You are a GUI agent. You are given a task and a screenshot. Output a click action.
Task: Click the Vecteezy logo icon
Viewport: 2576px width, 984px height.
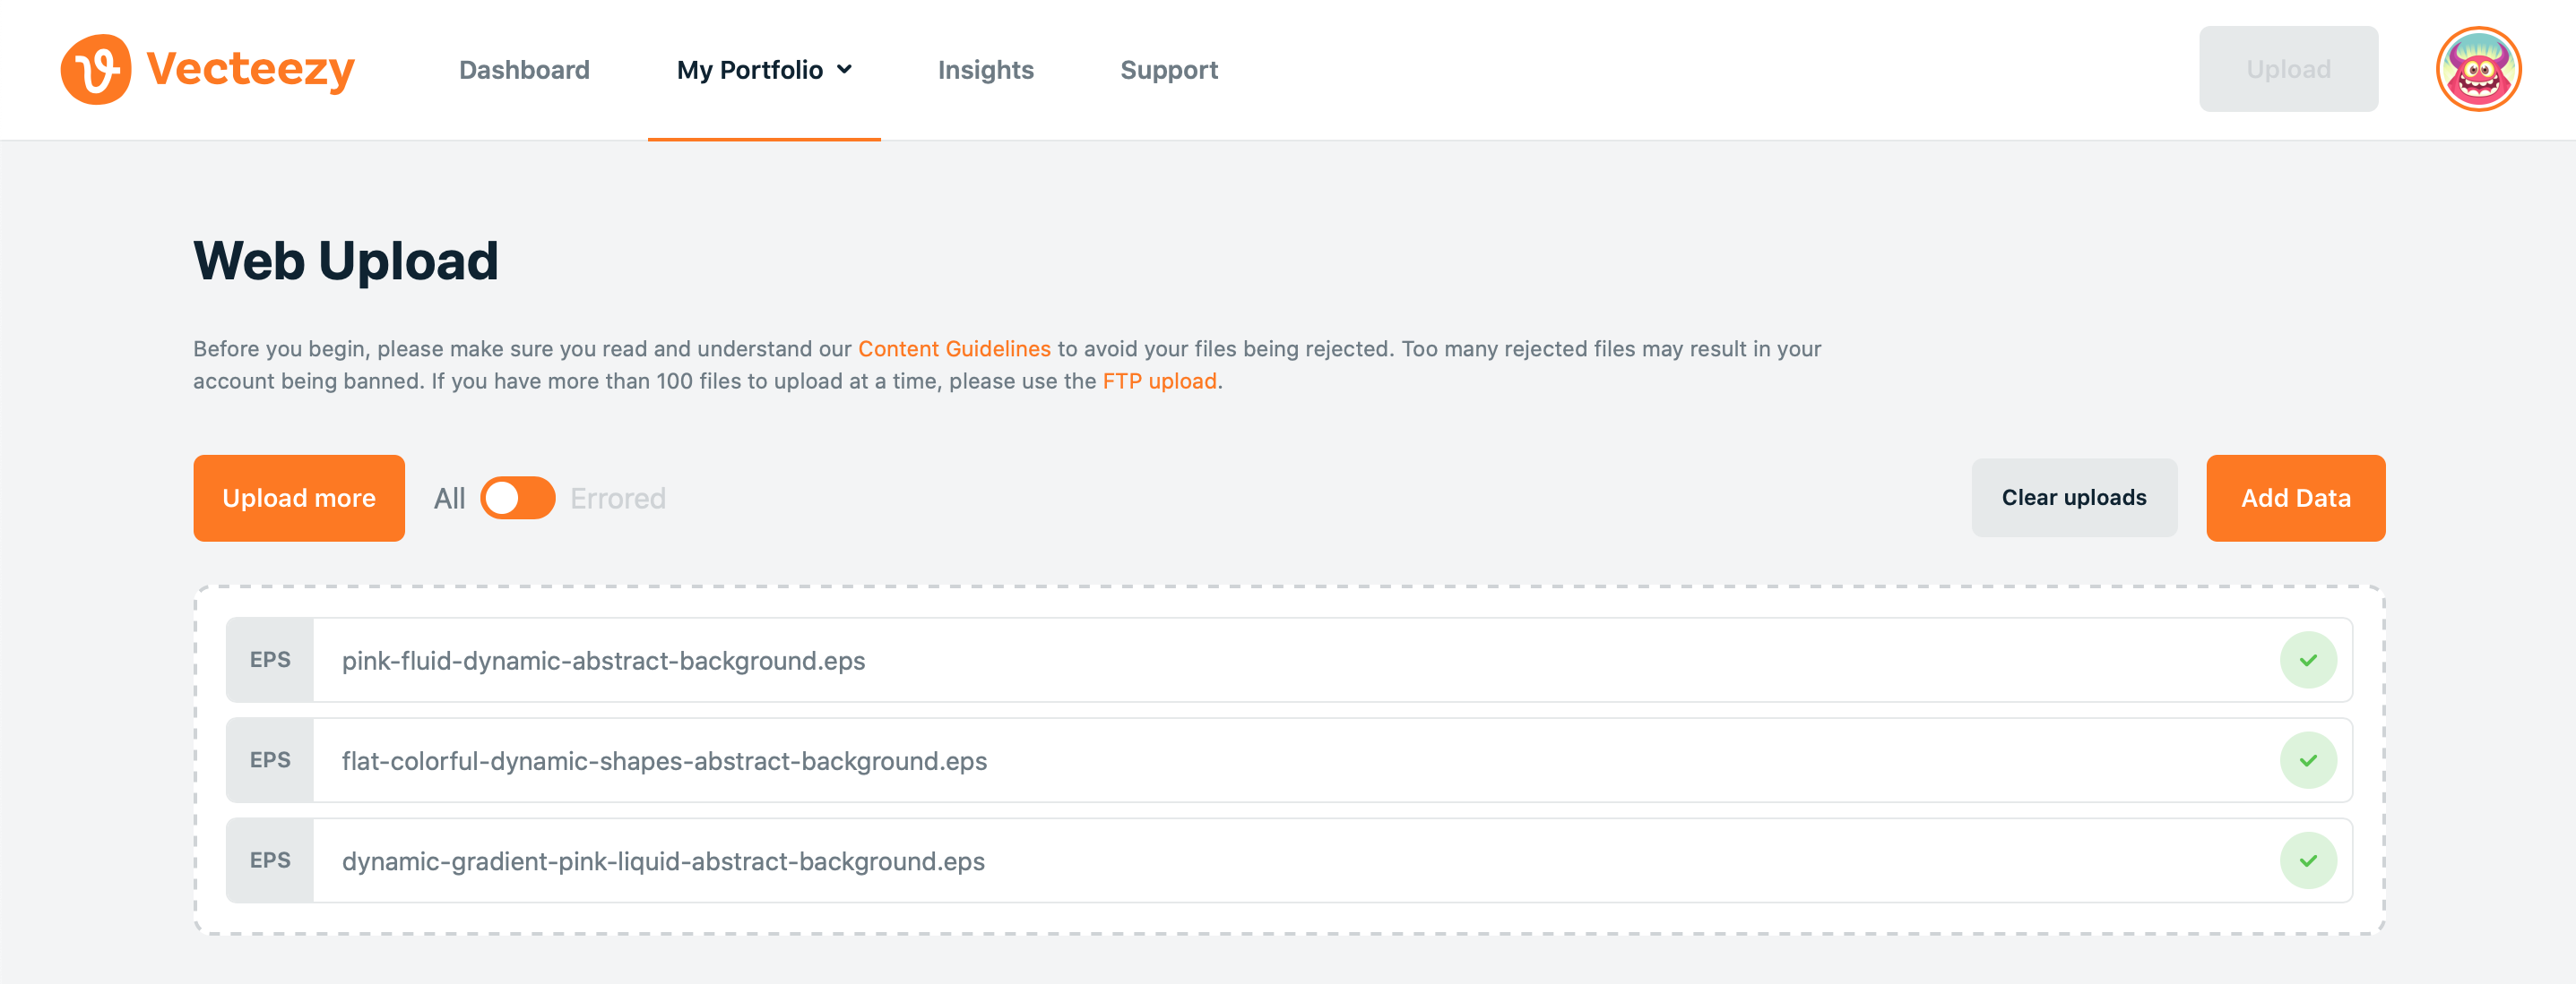(96, 69)
